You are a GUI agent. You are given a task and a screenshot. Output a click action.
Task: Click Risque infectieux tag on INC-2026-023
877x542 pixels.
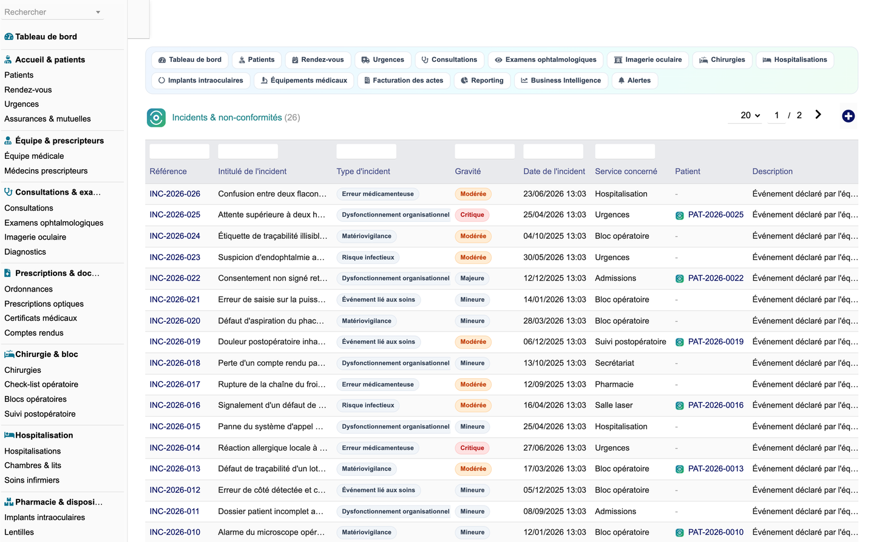click(x=368, y=258)
